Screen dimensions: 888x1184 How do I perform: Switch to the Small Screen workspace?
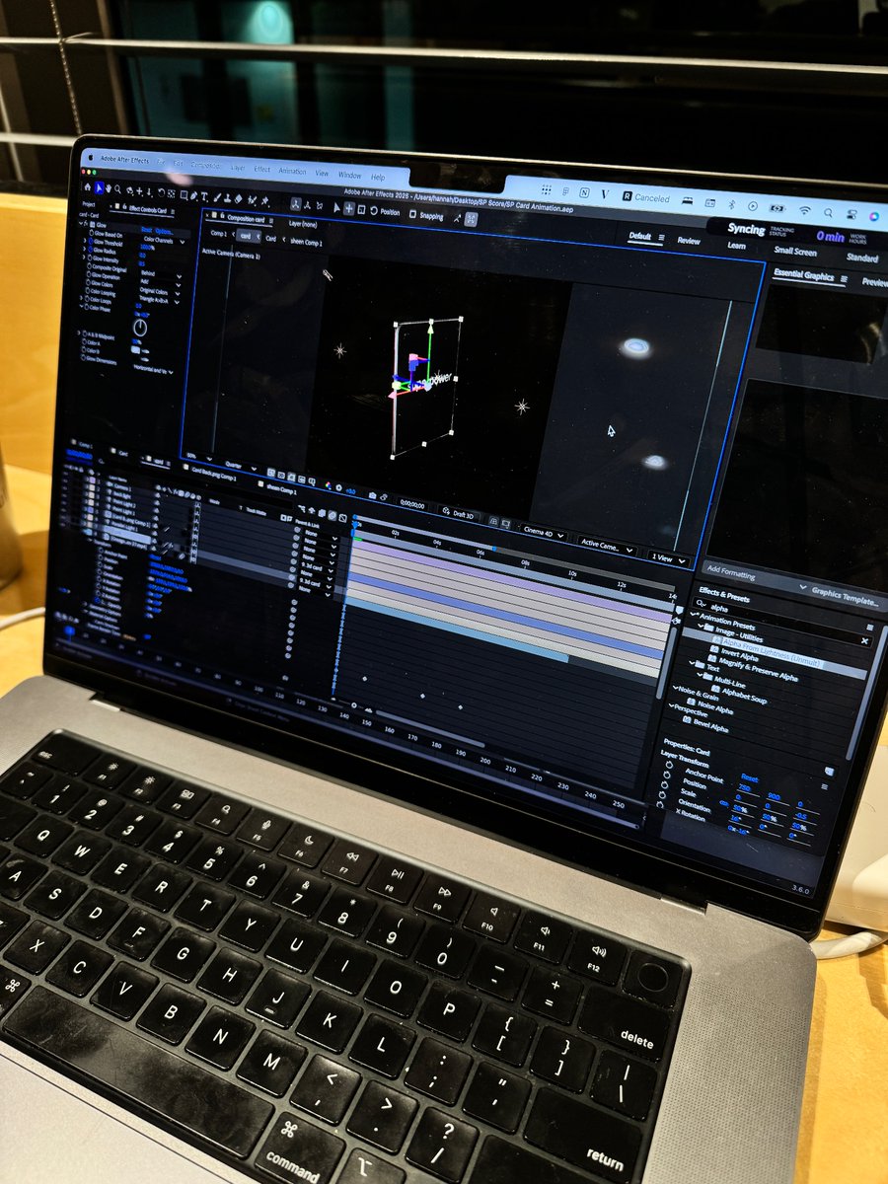(795, 251)
